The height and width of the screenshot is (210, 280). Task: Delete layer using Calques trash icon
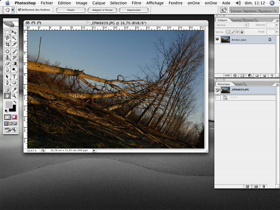click(x=272, y=76)
